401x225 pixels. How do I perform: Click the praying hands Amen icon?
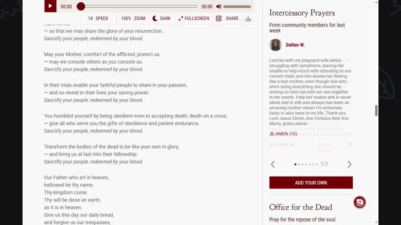272,134
